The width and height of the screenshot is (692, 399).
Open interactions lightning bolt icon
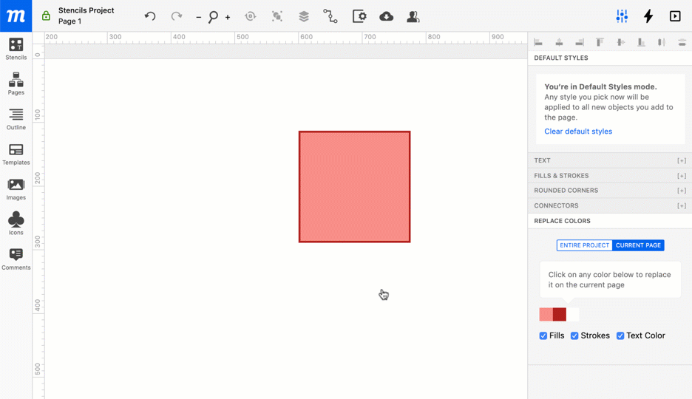coord(648,16)
